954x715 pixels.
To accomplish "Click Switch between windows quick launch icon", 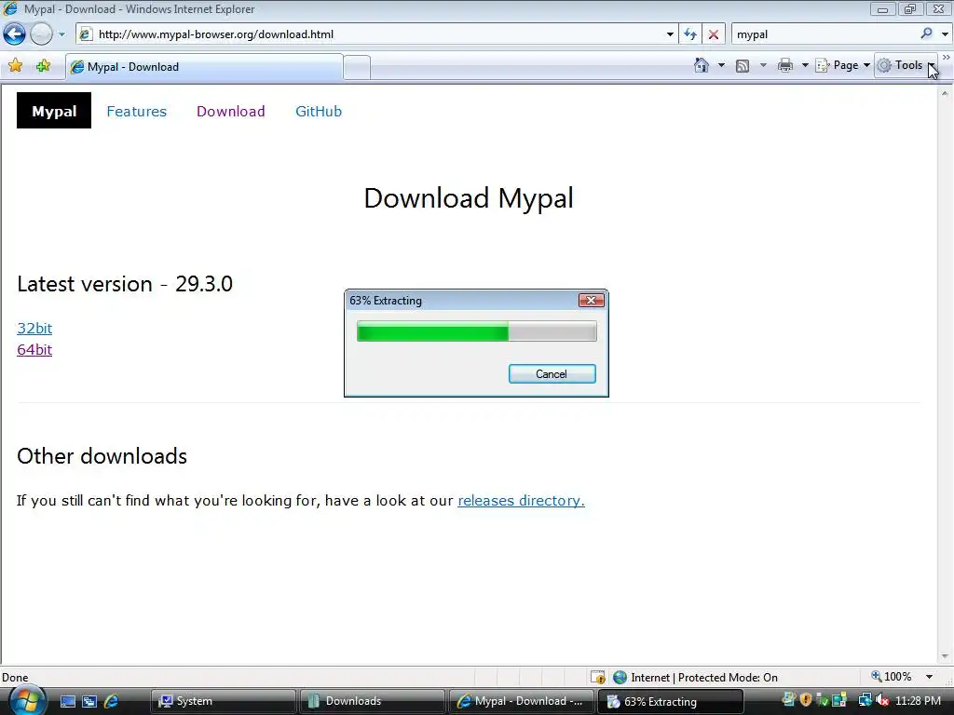I will tap(89, 702).
